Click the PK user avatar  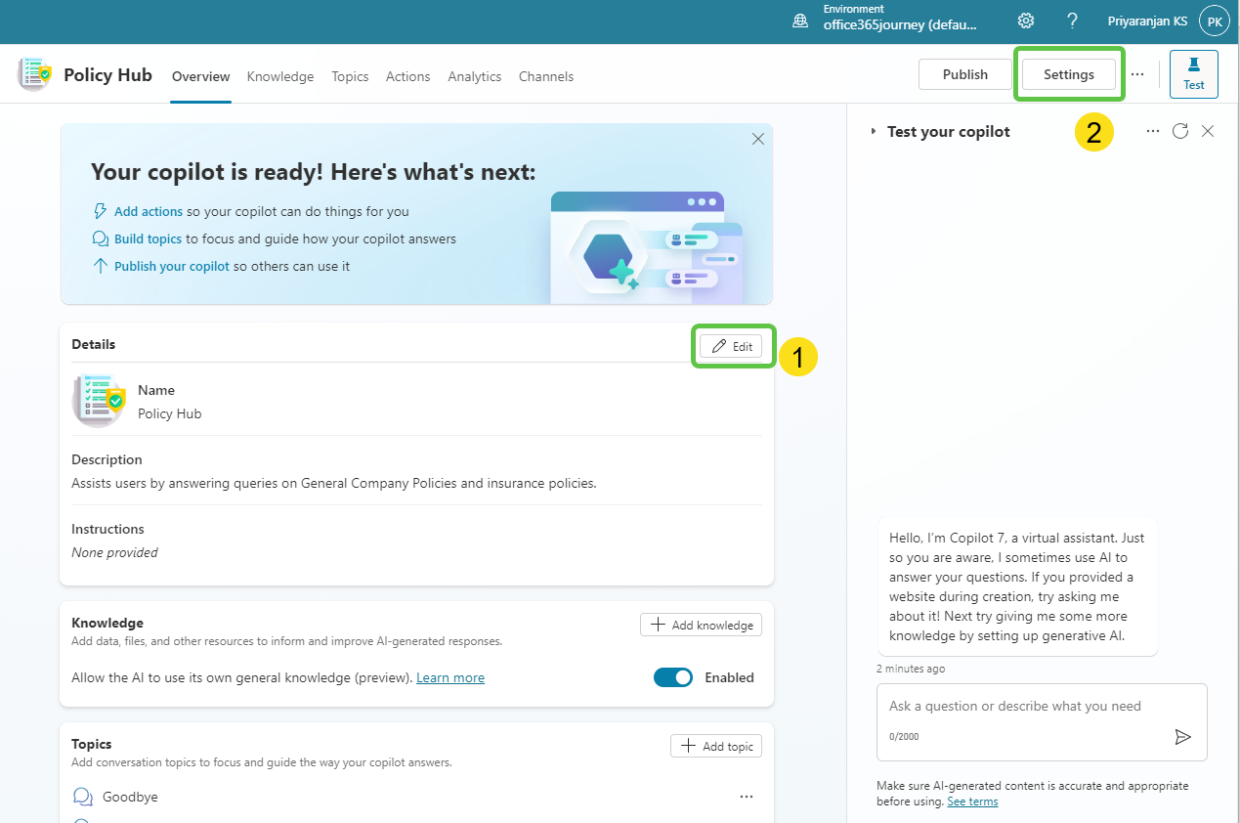coord(1214,21)
